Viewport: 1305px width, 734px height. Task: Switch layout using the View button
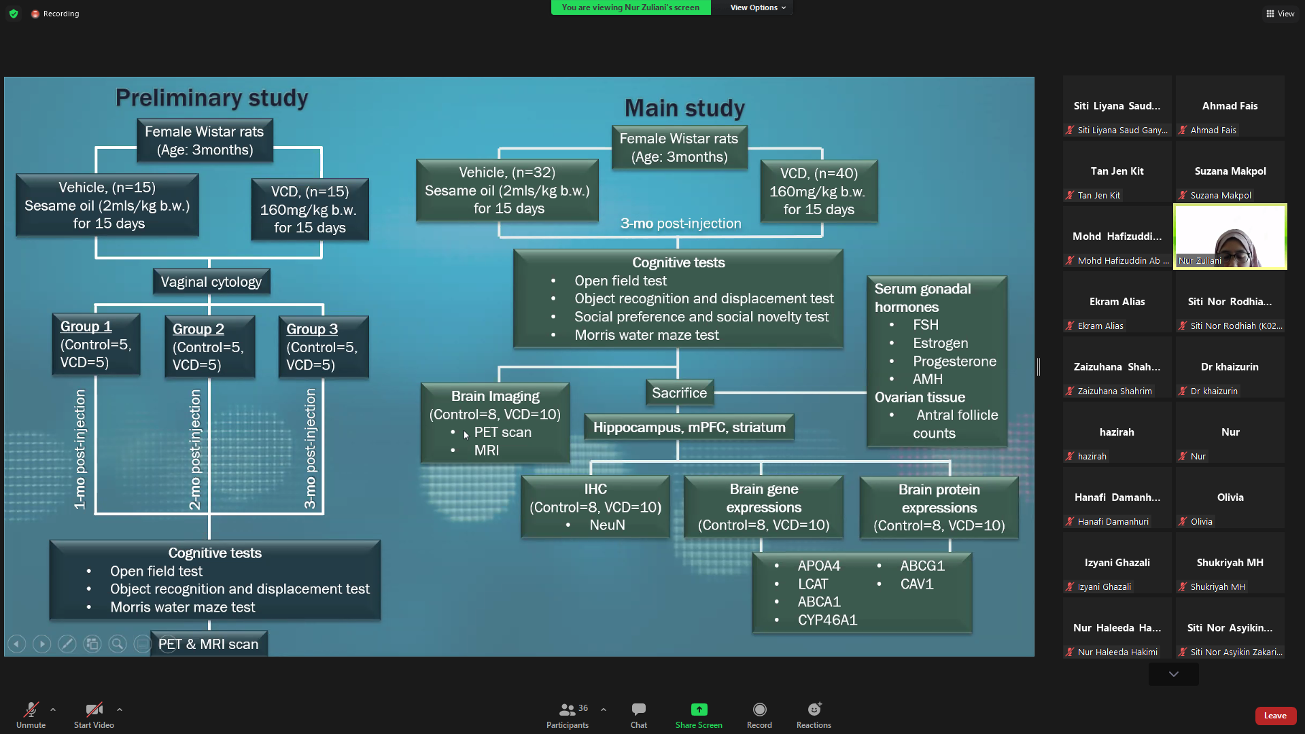1280,14
